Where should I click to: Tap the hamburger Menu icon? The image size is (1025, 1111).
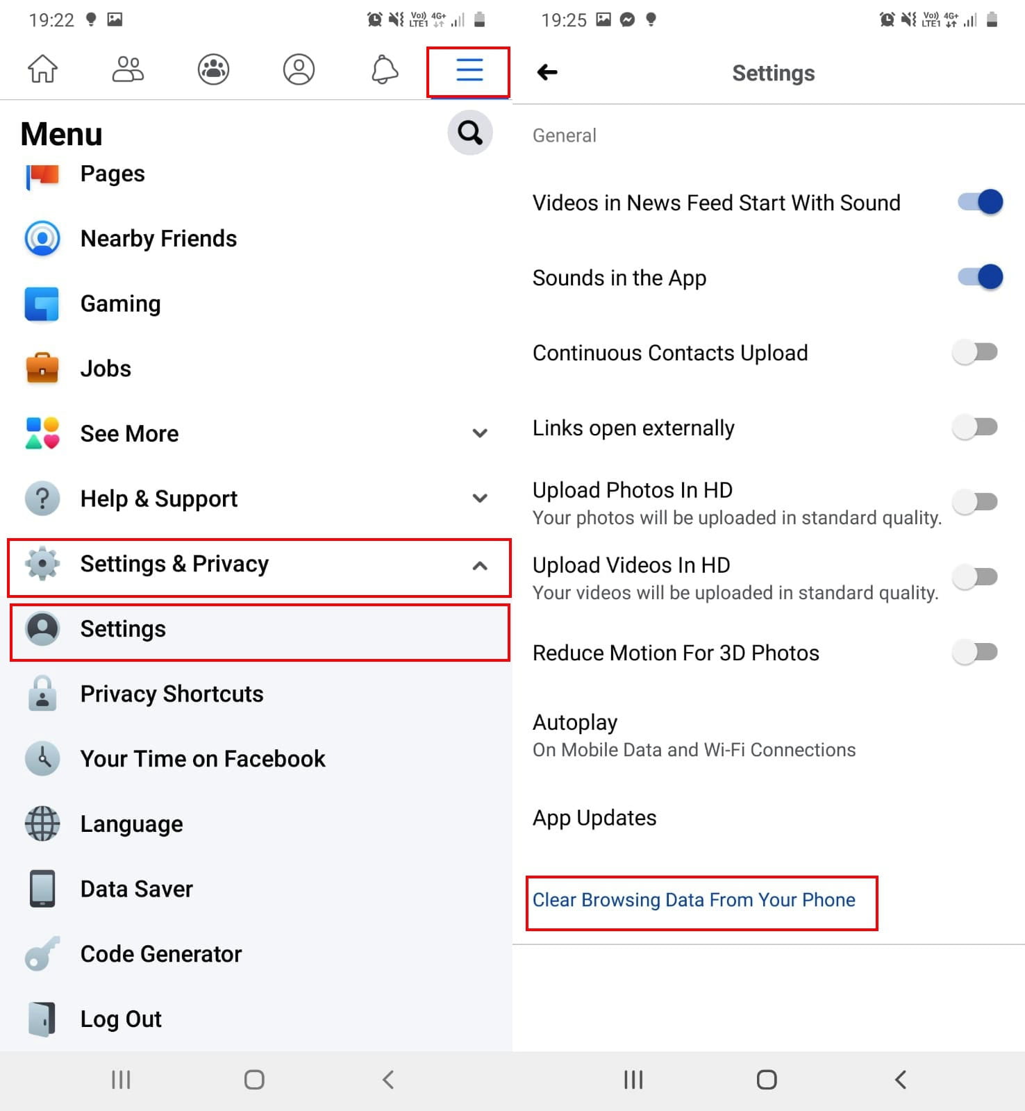(x=469, y=70)
